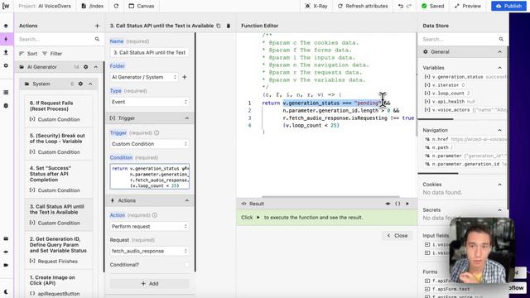Select action 4. Set "Success" Status
Image resolution: width=530 pixels, height=298 pixels.
click(x=59, y=179)
